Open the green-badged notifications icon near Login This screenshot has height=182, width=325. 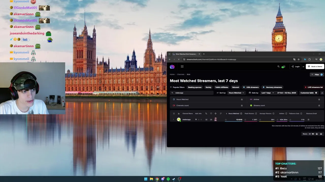coord(283,66)
